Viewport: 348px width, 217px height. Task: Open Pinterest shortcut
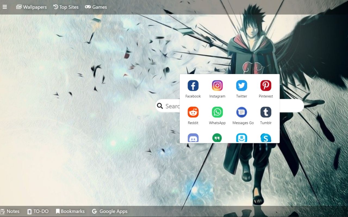(x=266, y=85)
